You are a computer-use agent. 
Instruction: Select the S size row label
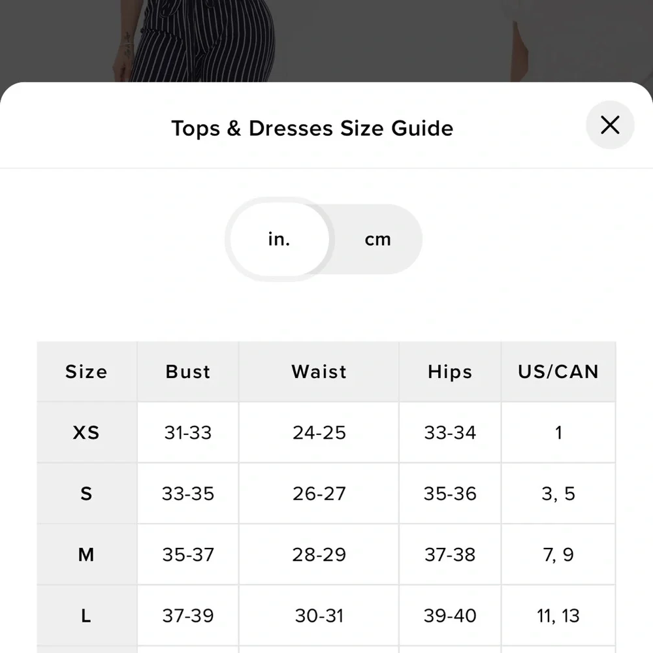(86, 494)
